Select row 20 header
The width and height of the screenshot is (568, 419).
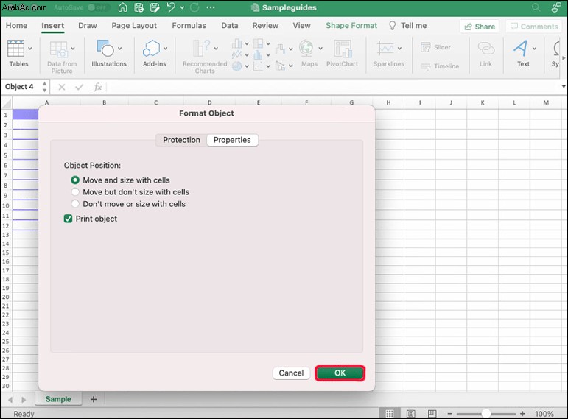[x=6, y=297]
